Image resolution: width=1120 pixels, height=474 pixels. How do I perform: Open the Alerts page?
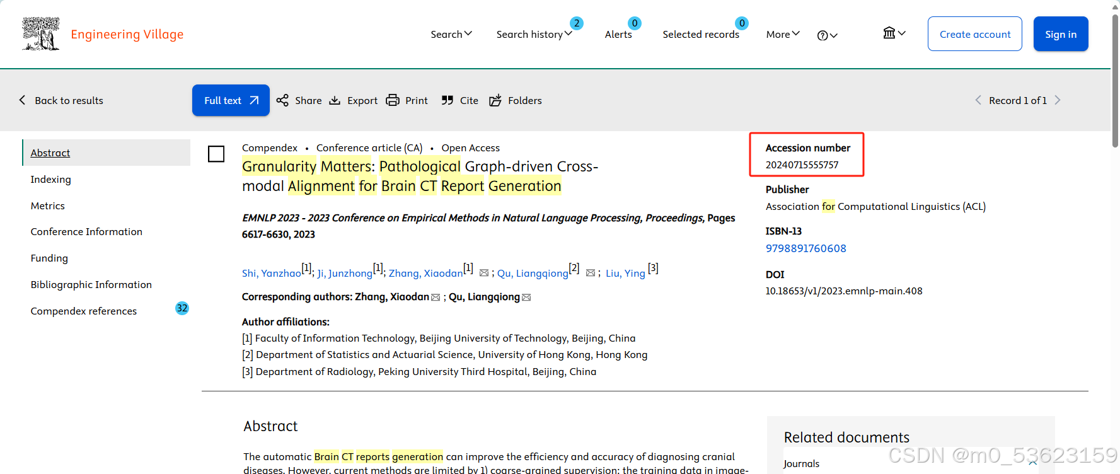point(618,34)
